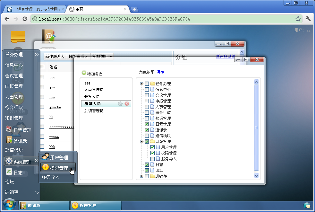Expand the 进销存 tree node
This screenshot has width=315, height=212.
pyautogui.click(x=141, y=176)
